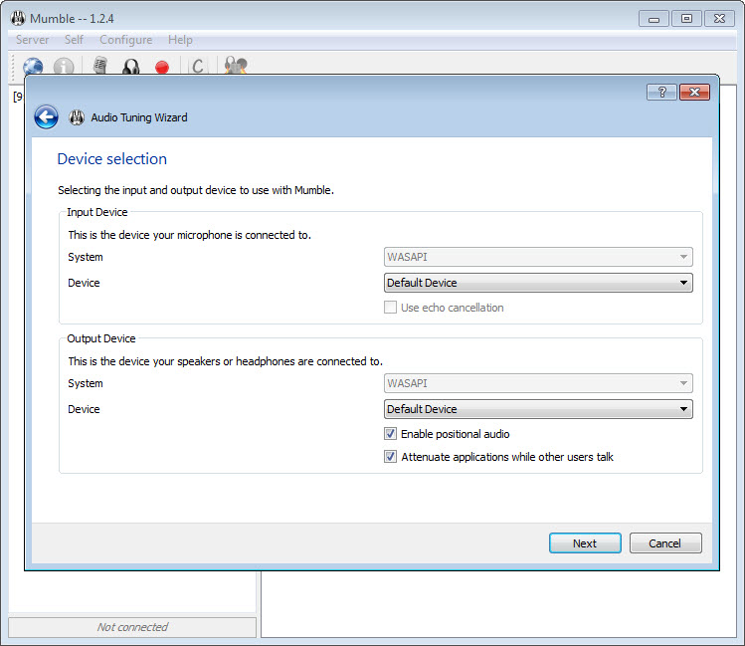Click the 'Output Device' group label
This screenshot has width=745, height=646.
point(101,338)
